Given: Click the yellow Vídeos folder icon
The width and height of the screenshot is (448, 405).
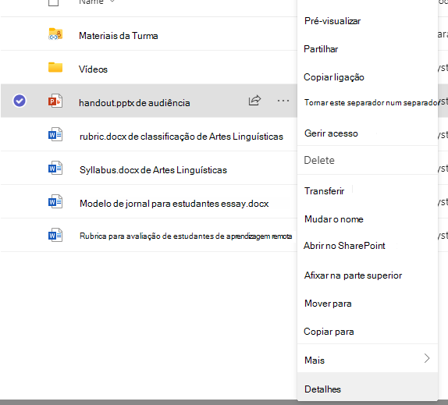Looking at the screenshot, I should (x=55, y=67).
